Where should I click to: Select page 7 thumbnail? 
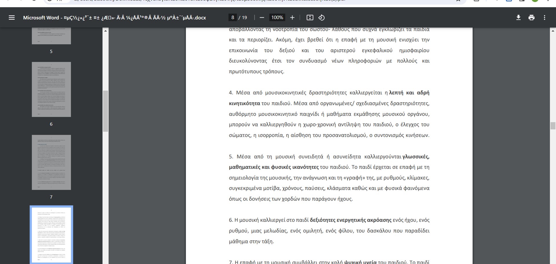pos(51,162)
